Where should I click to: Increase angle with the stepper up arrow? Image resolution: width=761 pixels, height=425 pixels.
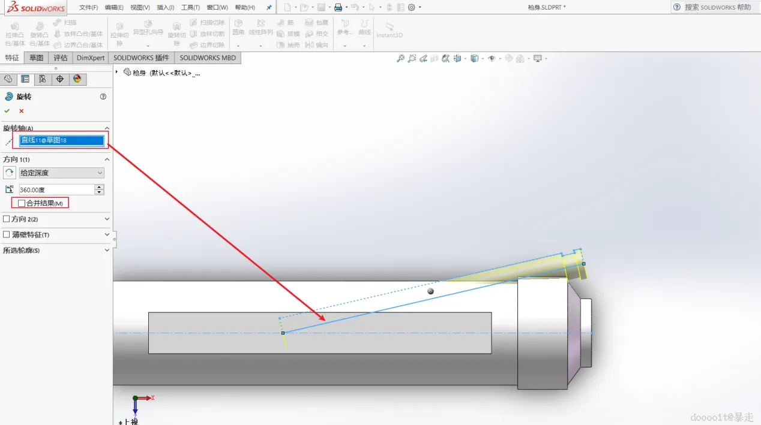[100, 187]
